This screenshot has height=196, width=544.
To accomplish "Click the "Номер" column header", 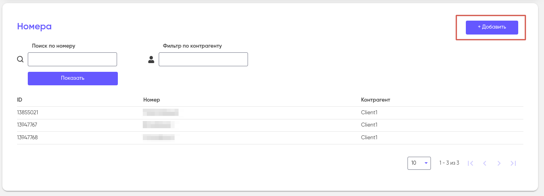I will tap(152, 100).
